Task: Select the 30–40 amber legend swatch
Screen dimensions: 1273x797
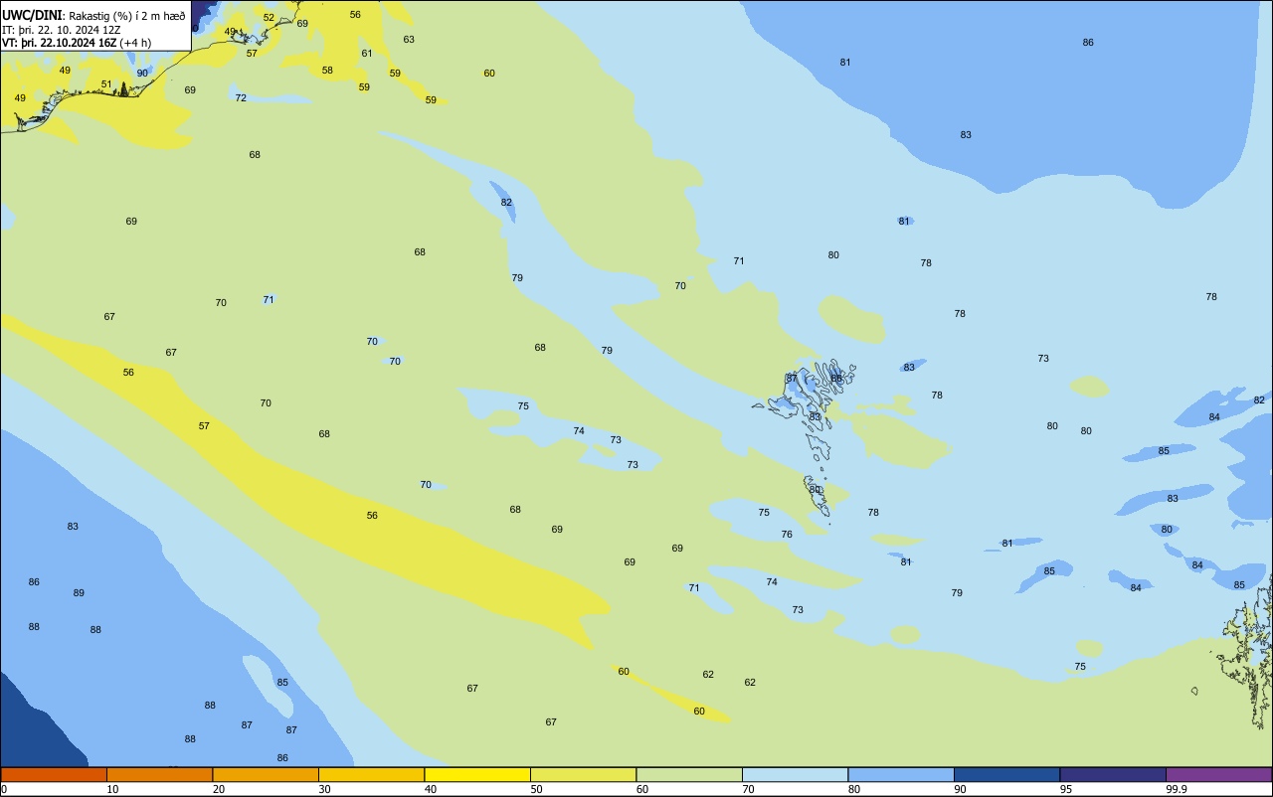Action: [371, 774]
